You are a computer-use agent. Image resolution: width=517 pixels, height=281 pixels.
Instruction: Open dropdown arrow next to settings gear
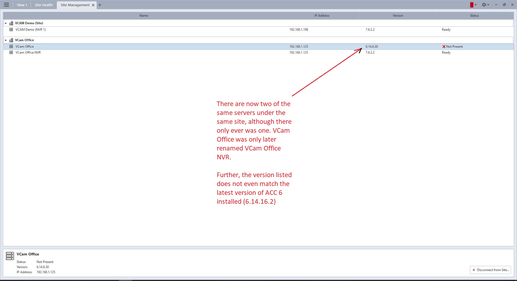coord(488,5)
